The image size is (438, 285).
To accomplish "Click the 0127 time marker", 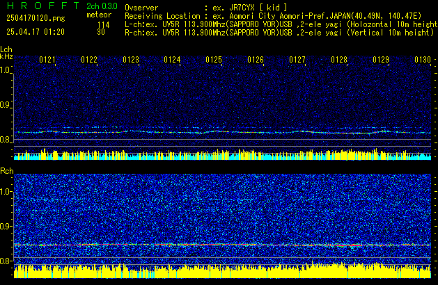I will coord(297,60).
